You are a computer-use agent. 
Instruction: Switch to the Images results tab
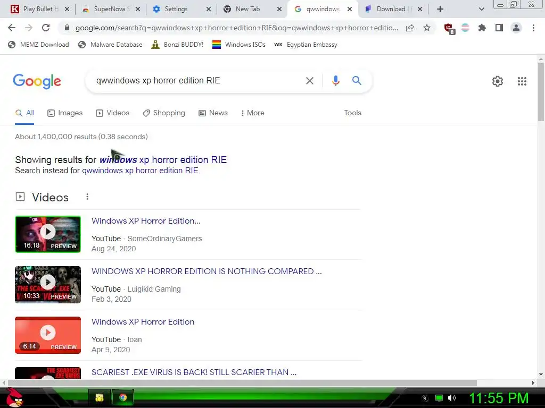pyautogui.click(x=65, y=113)
